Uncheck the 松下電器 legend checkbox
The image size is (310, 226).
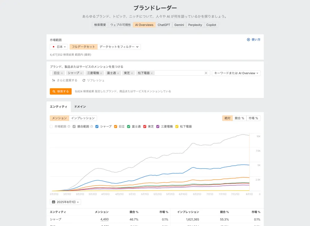pyautogui.click(x=177, y=126)
